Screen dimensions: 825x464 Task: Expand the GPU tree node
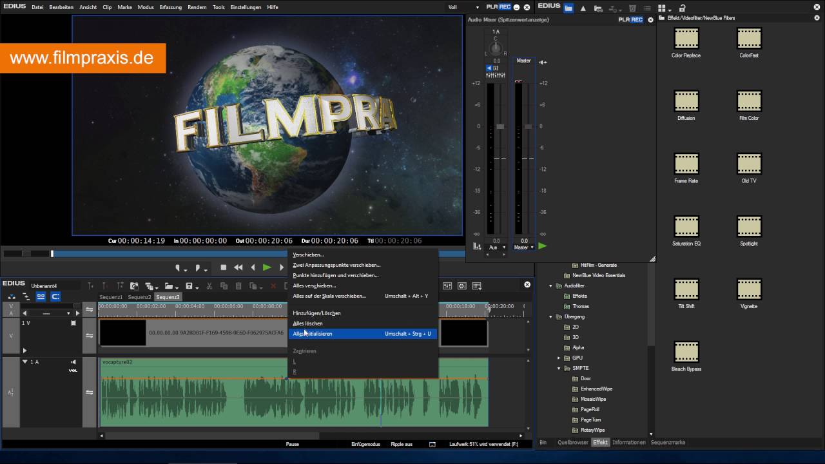pyautogui.click(x=559, y=358)
